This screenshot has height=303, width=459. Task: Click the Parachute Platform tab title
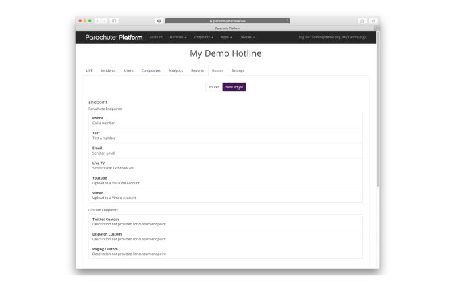coord(227,28)
